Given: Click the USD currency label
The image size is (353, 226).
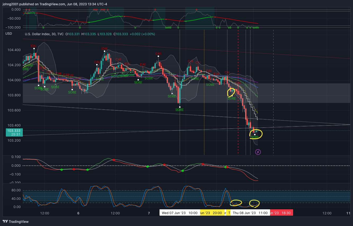Looking at the screenshot, I should 9,34.
